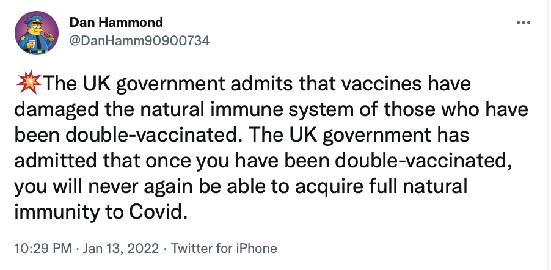Click the Jan 13, 2022 date
This screenshot has width=551, height=270.
click(121, 249)
